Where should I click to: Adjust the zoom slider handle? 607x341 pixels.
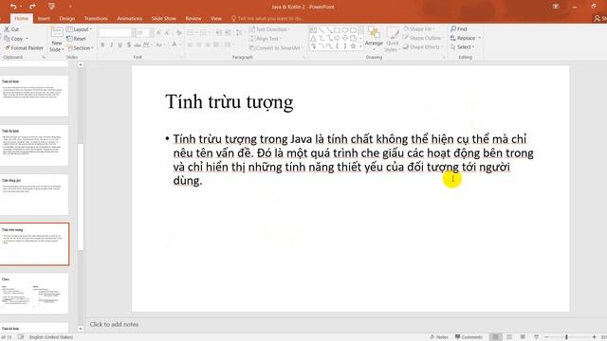coord(566,337)
